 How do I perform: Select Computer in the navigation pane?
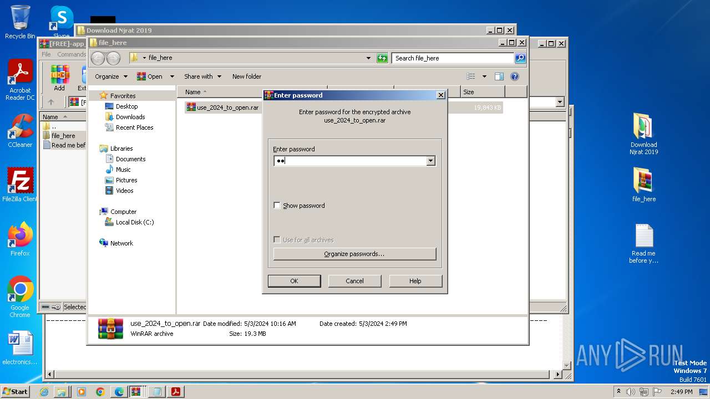click(123, 212)
